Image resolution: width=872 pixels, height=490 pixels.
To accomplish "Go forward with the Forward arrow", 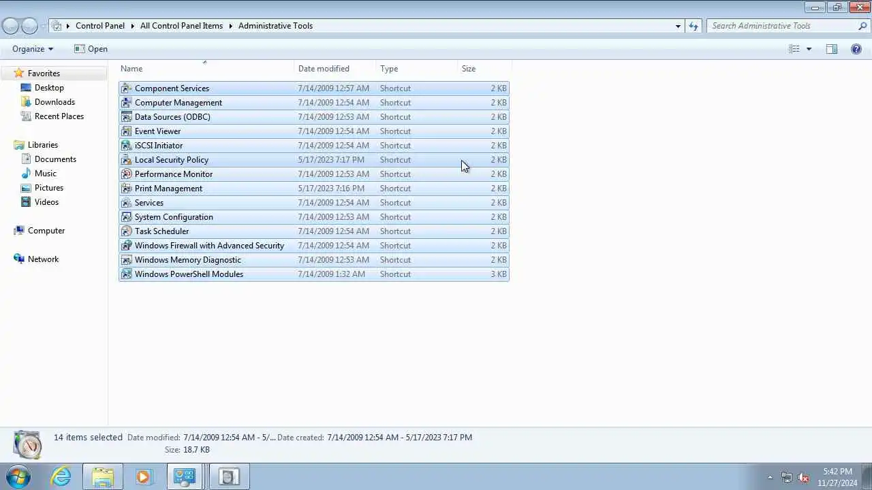I will [x=29, y=26].
